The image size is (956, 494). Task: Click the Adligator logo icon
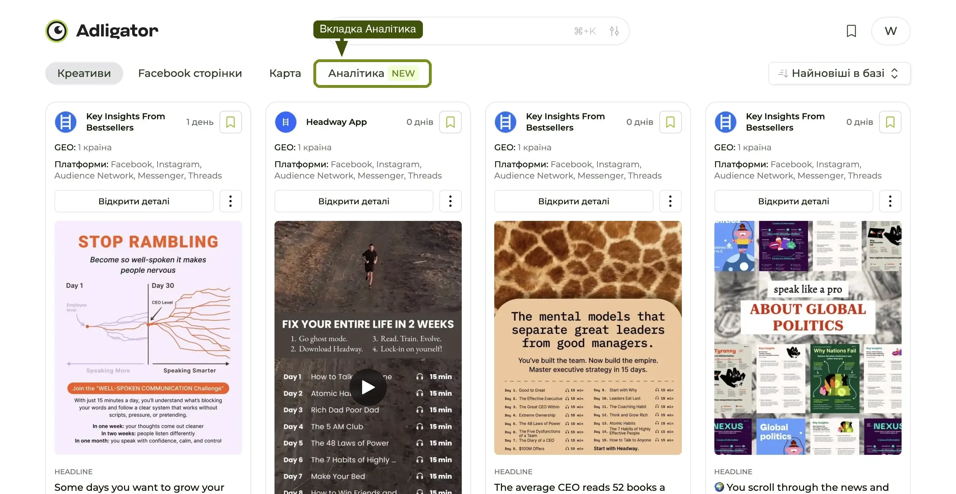[x=57, y=31]
